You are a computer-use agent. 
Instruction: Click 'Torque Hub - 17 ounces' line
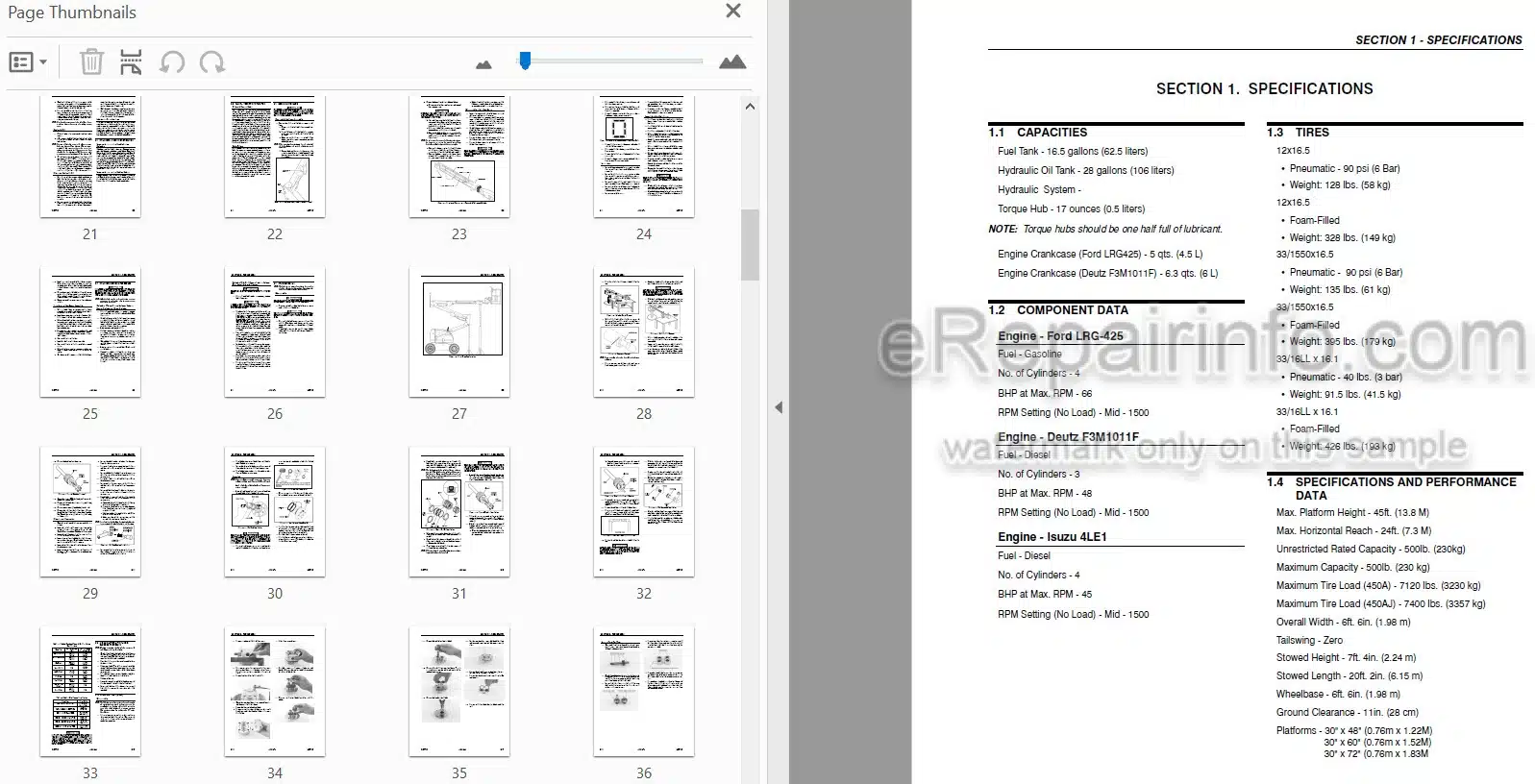1072,209
